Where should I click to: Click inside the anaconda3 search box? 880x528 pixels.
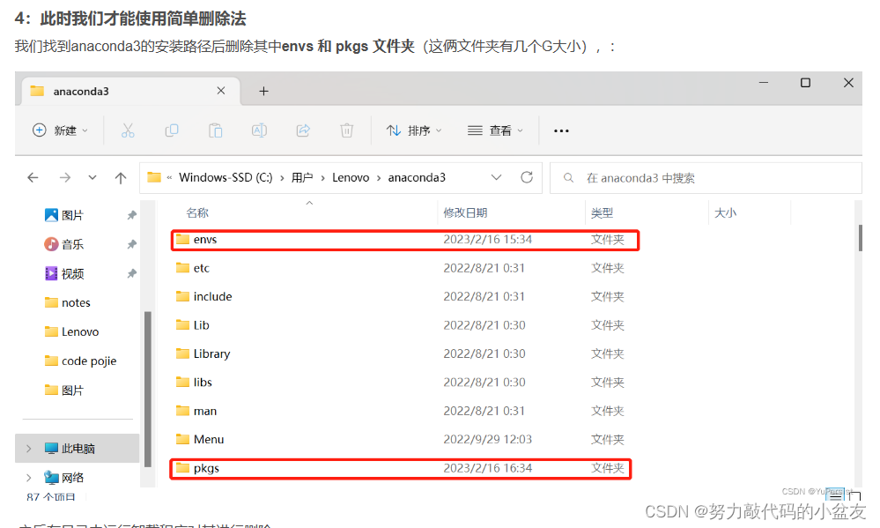point(705,177)
